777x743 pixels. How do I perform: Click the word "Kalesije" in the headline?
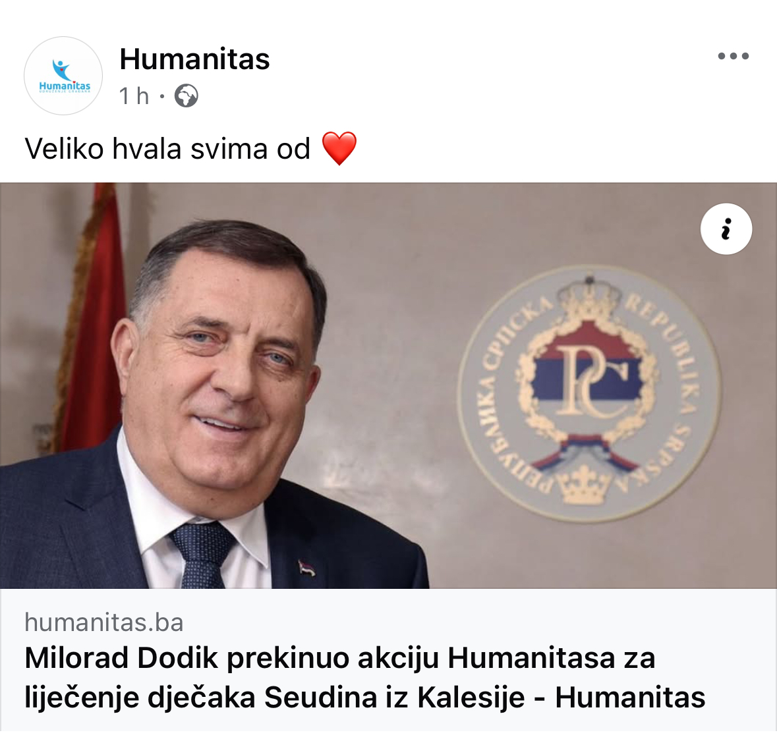click(x=471, y=698)
